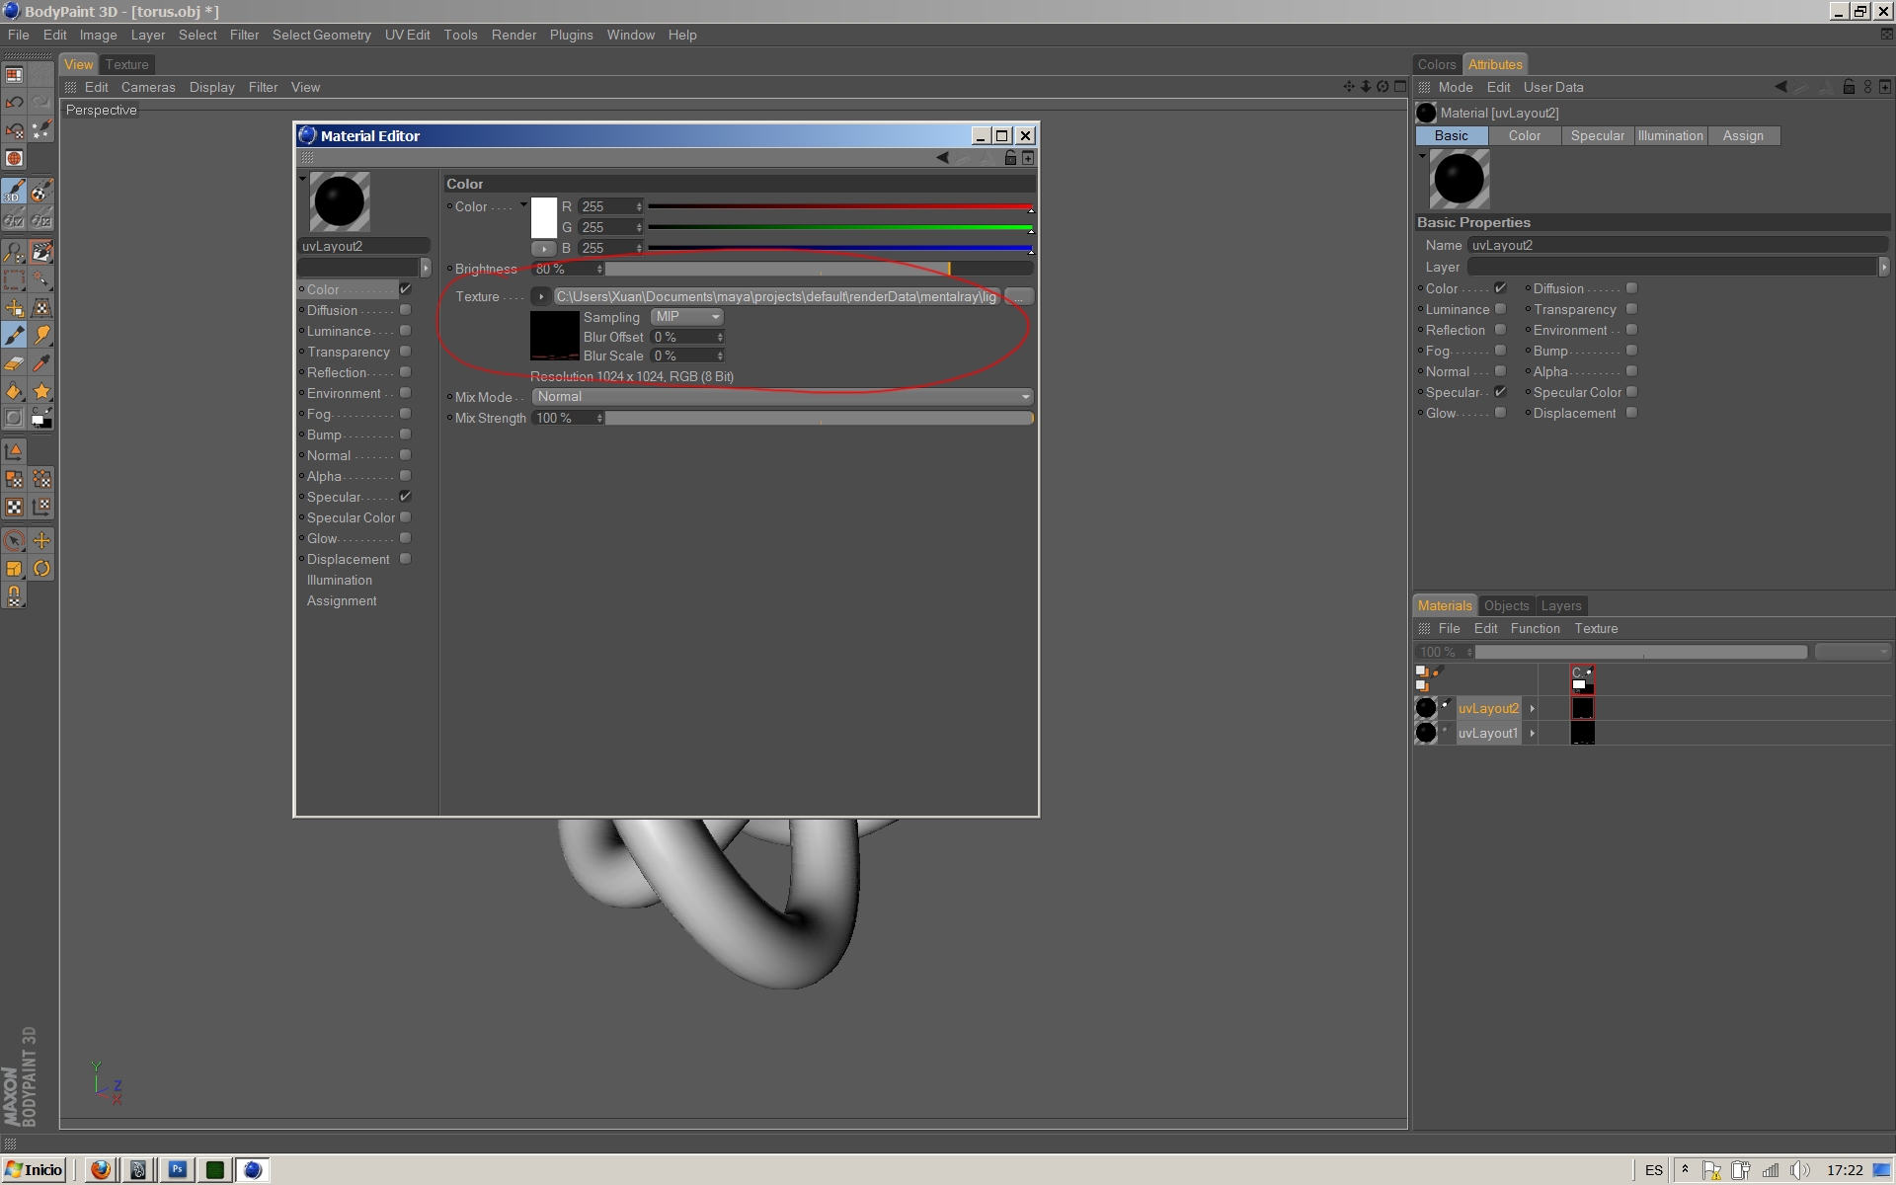Select the Eraser tool
Image resolution: width=1896 pixels, height=1185 pixels.
[x=14, y=363]
